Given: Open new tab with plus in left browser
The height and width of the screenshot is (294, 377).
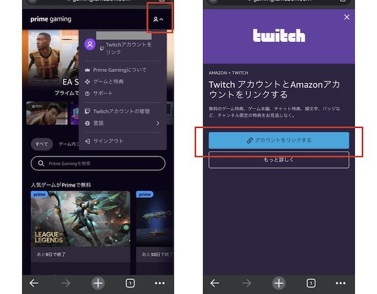Looking at the screenshot, I should click(x=98, y=283).
